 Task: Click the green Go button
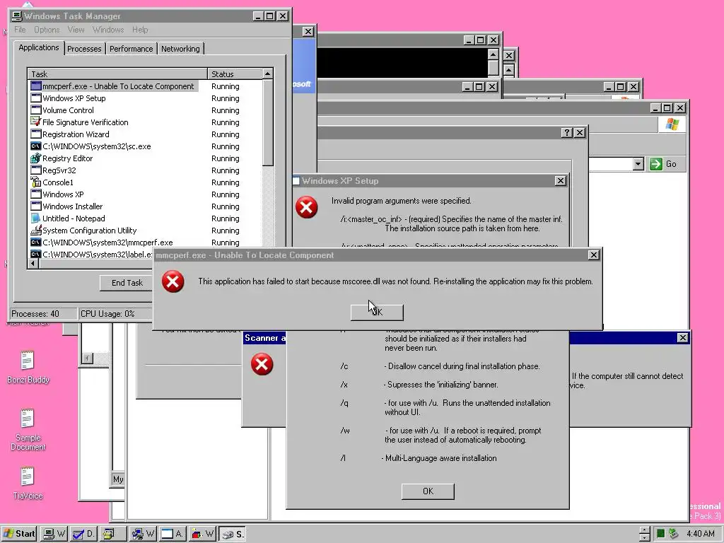click(x=663, y=164)
